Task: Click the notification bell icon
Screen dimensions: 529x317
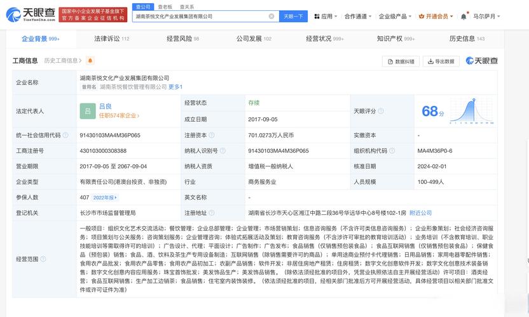Action: tap(464, 16)
